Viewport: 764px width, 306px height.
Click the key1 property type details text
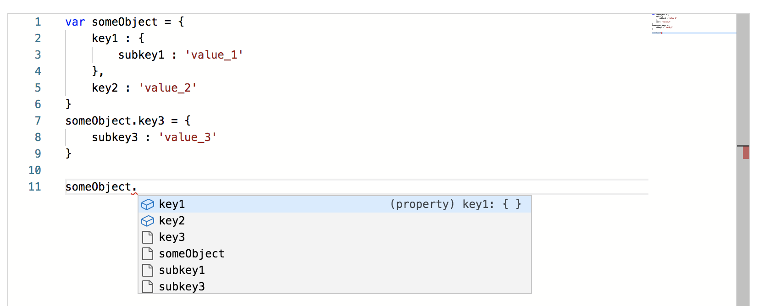[456, 204]
